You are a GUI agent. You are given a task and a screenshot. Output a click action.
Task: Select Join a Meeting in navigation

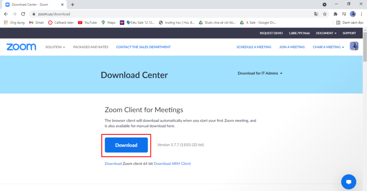click(x=292, y=47)
